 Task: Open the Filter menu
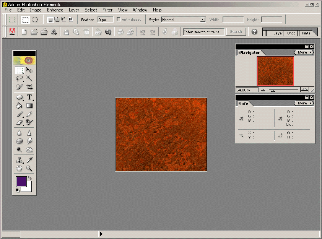(107, 10)
